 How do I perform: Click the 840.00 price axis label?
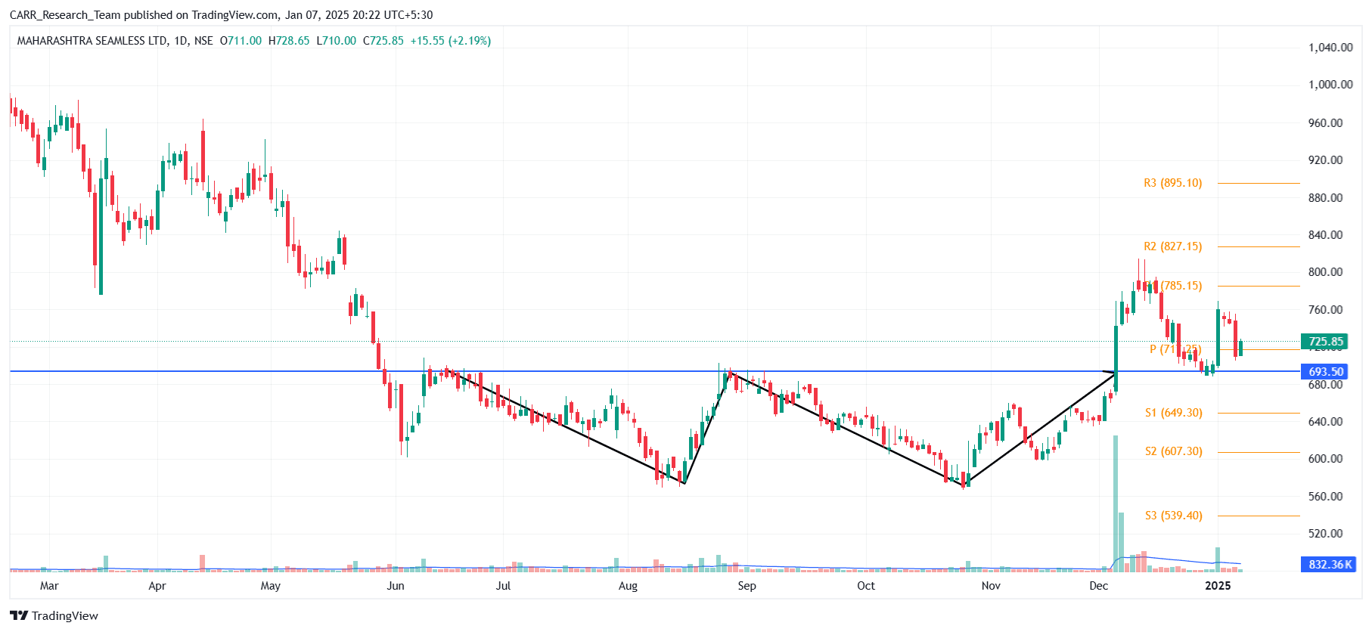[x=1325, y=235]
